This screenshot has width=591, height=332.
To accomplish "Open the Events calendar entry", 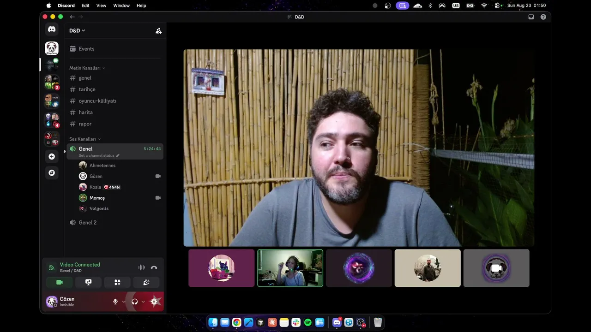I will [x=115, y=49].
